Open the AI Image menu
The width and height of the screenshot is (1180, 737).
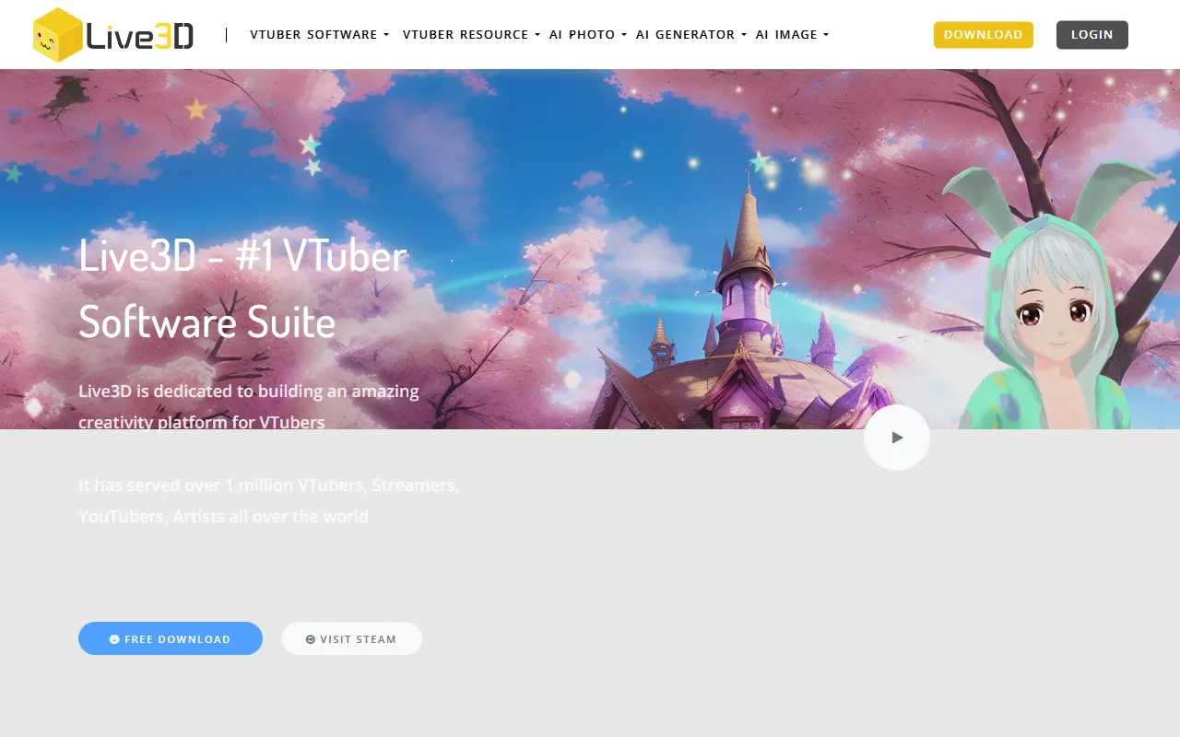click(786, 35)
